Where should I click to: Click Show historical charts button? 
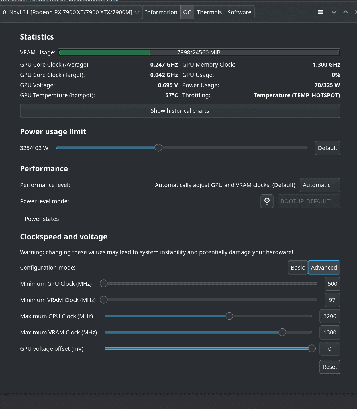tap(180, 111)
